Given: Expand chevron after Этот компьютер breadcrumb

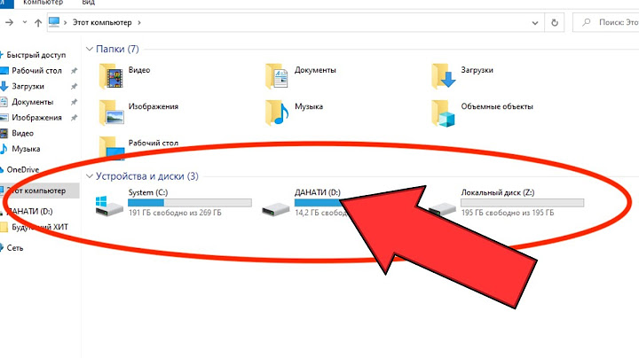Looking at the screenshot, I should click(x=139, y=23).
